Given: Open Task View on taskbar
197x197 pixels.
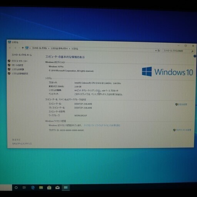Looking at the screenshot, I should pyautogui.click(x=24, y=188).
